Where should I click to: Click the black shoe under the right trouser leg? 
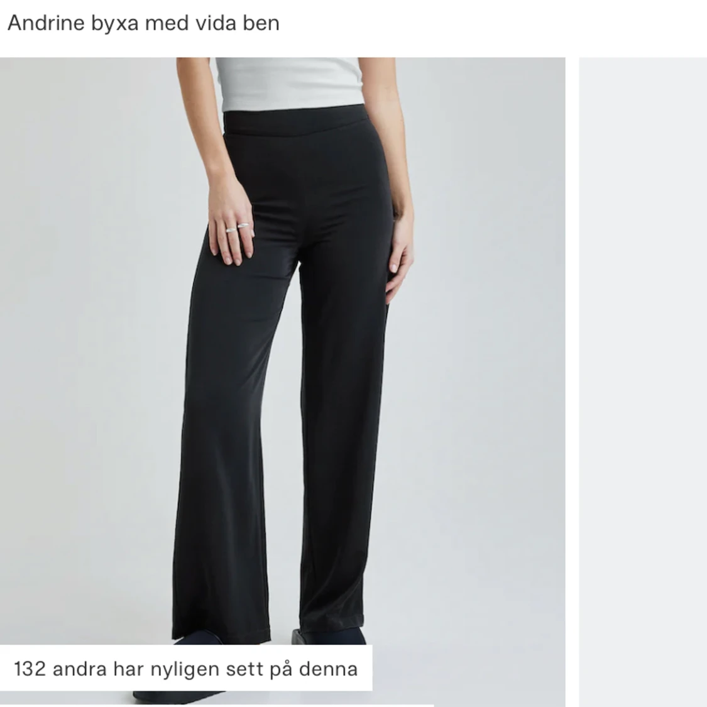click(328, 636)
